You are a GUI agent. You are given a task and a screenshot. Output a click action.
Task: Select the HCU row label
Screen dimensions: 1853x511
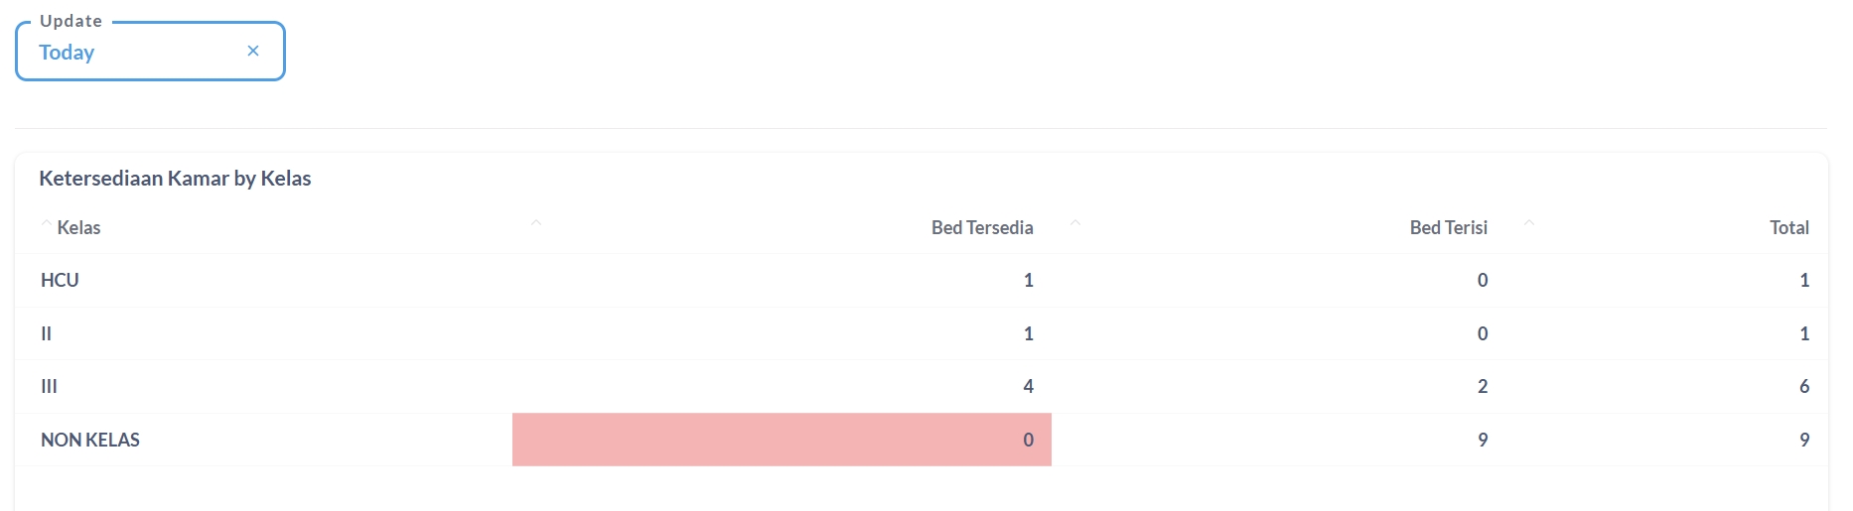pyautogui.click(x=60, y=281)
